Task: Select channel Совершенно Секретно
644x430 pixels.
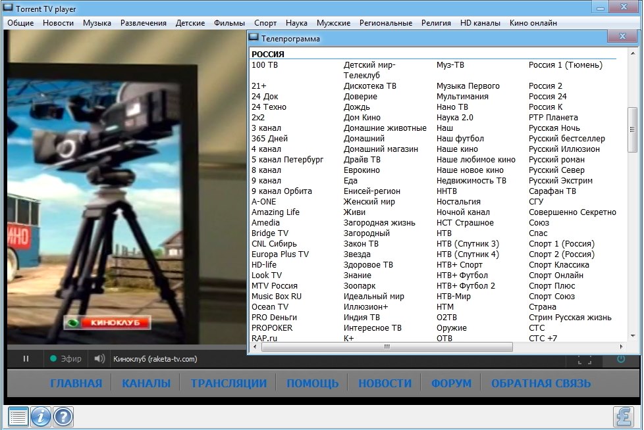Action: click(x=572, y=212)
